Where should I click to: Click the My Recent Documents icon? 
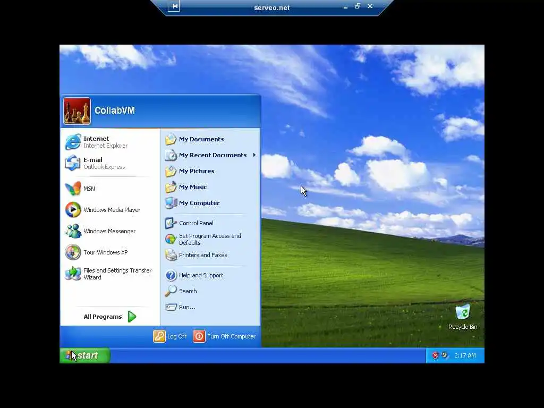(x=171, y=155)
